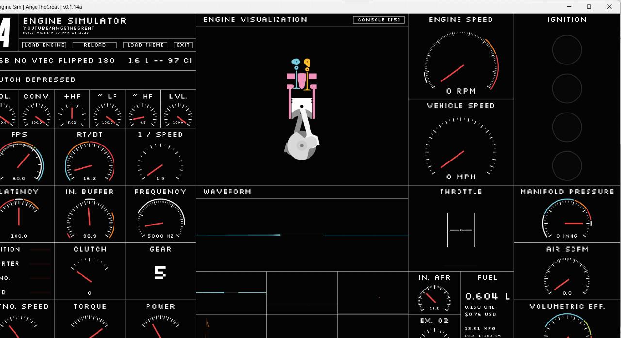
Task: Click the 'ENGINE VISUALIZATION' panel heading
Action: click(x=255, y=20)
